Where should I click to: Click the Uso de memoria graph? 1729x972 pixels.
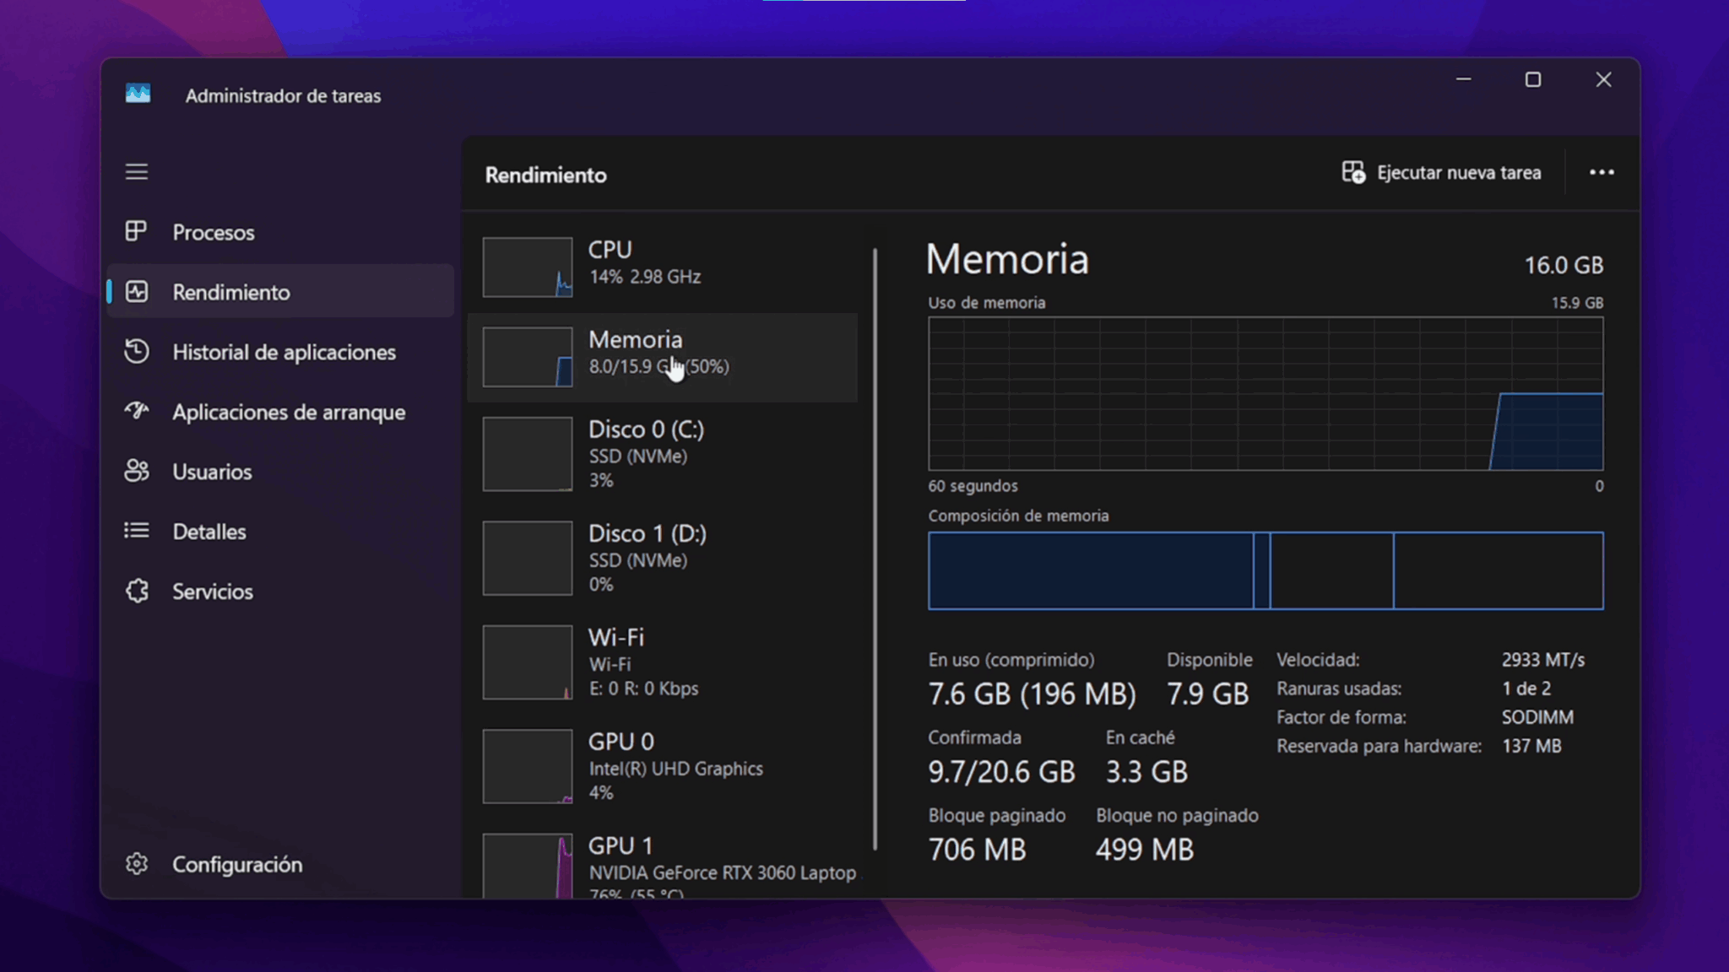tap(1266, 393)
